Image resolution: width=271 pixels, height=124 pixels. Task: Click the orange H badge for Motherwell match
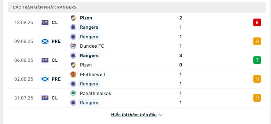pos(257,79)
